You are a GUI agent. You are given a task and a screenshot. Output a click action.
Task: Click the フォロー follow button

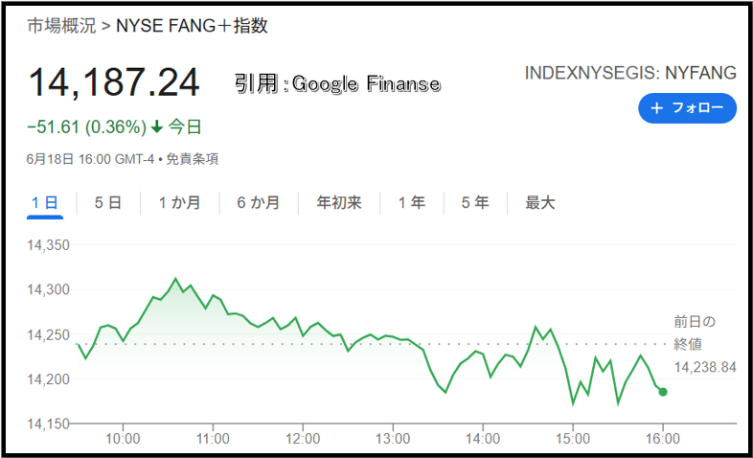pos(687,108)
